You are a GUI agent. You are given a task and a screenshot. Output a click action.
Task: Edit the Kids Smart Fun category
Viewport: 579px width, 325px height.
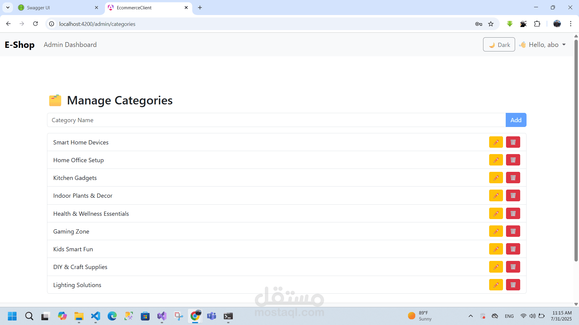click(x=496, y=249)
